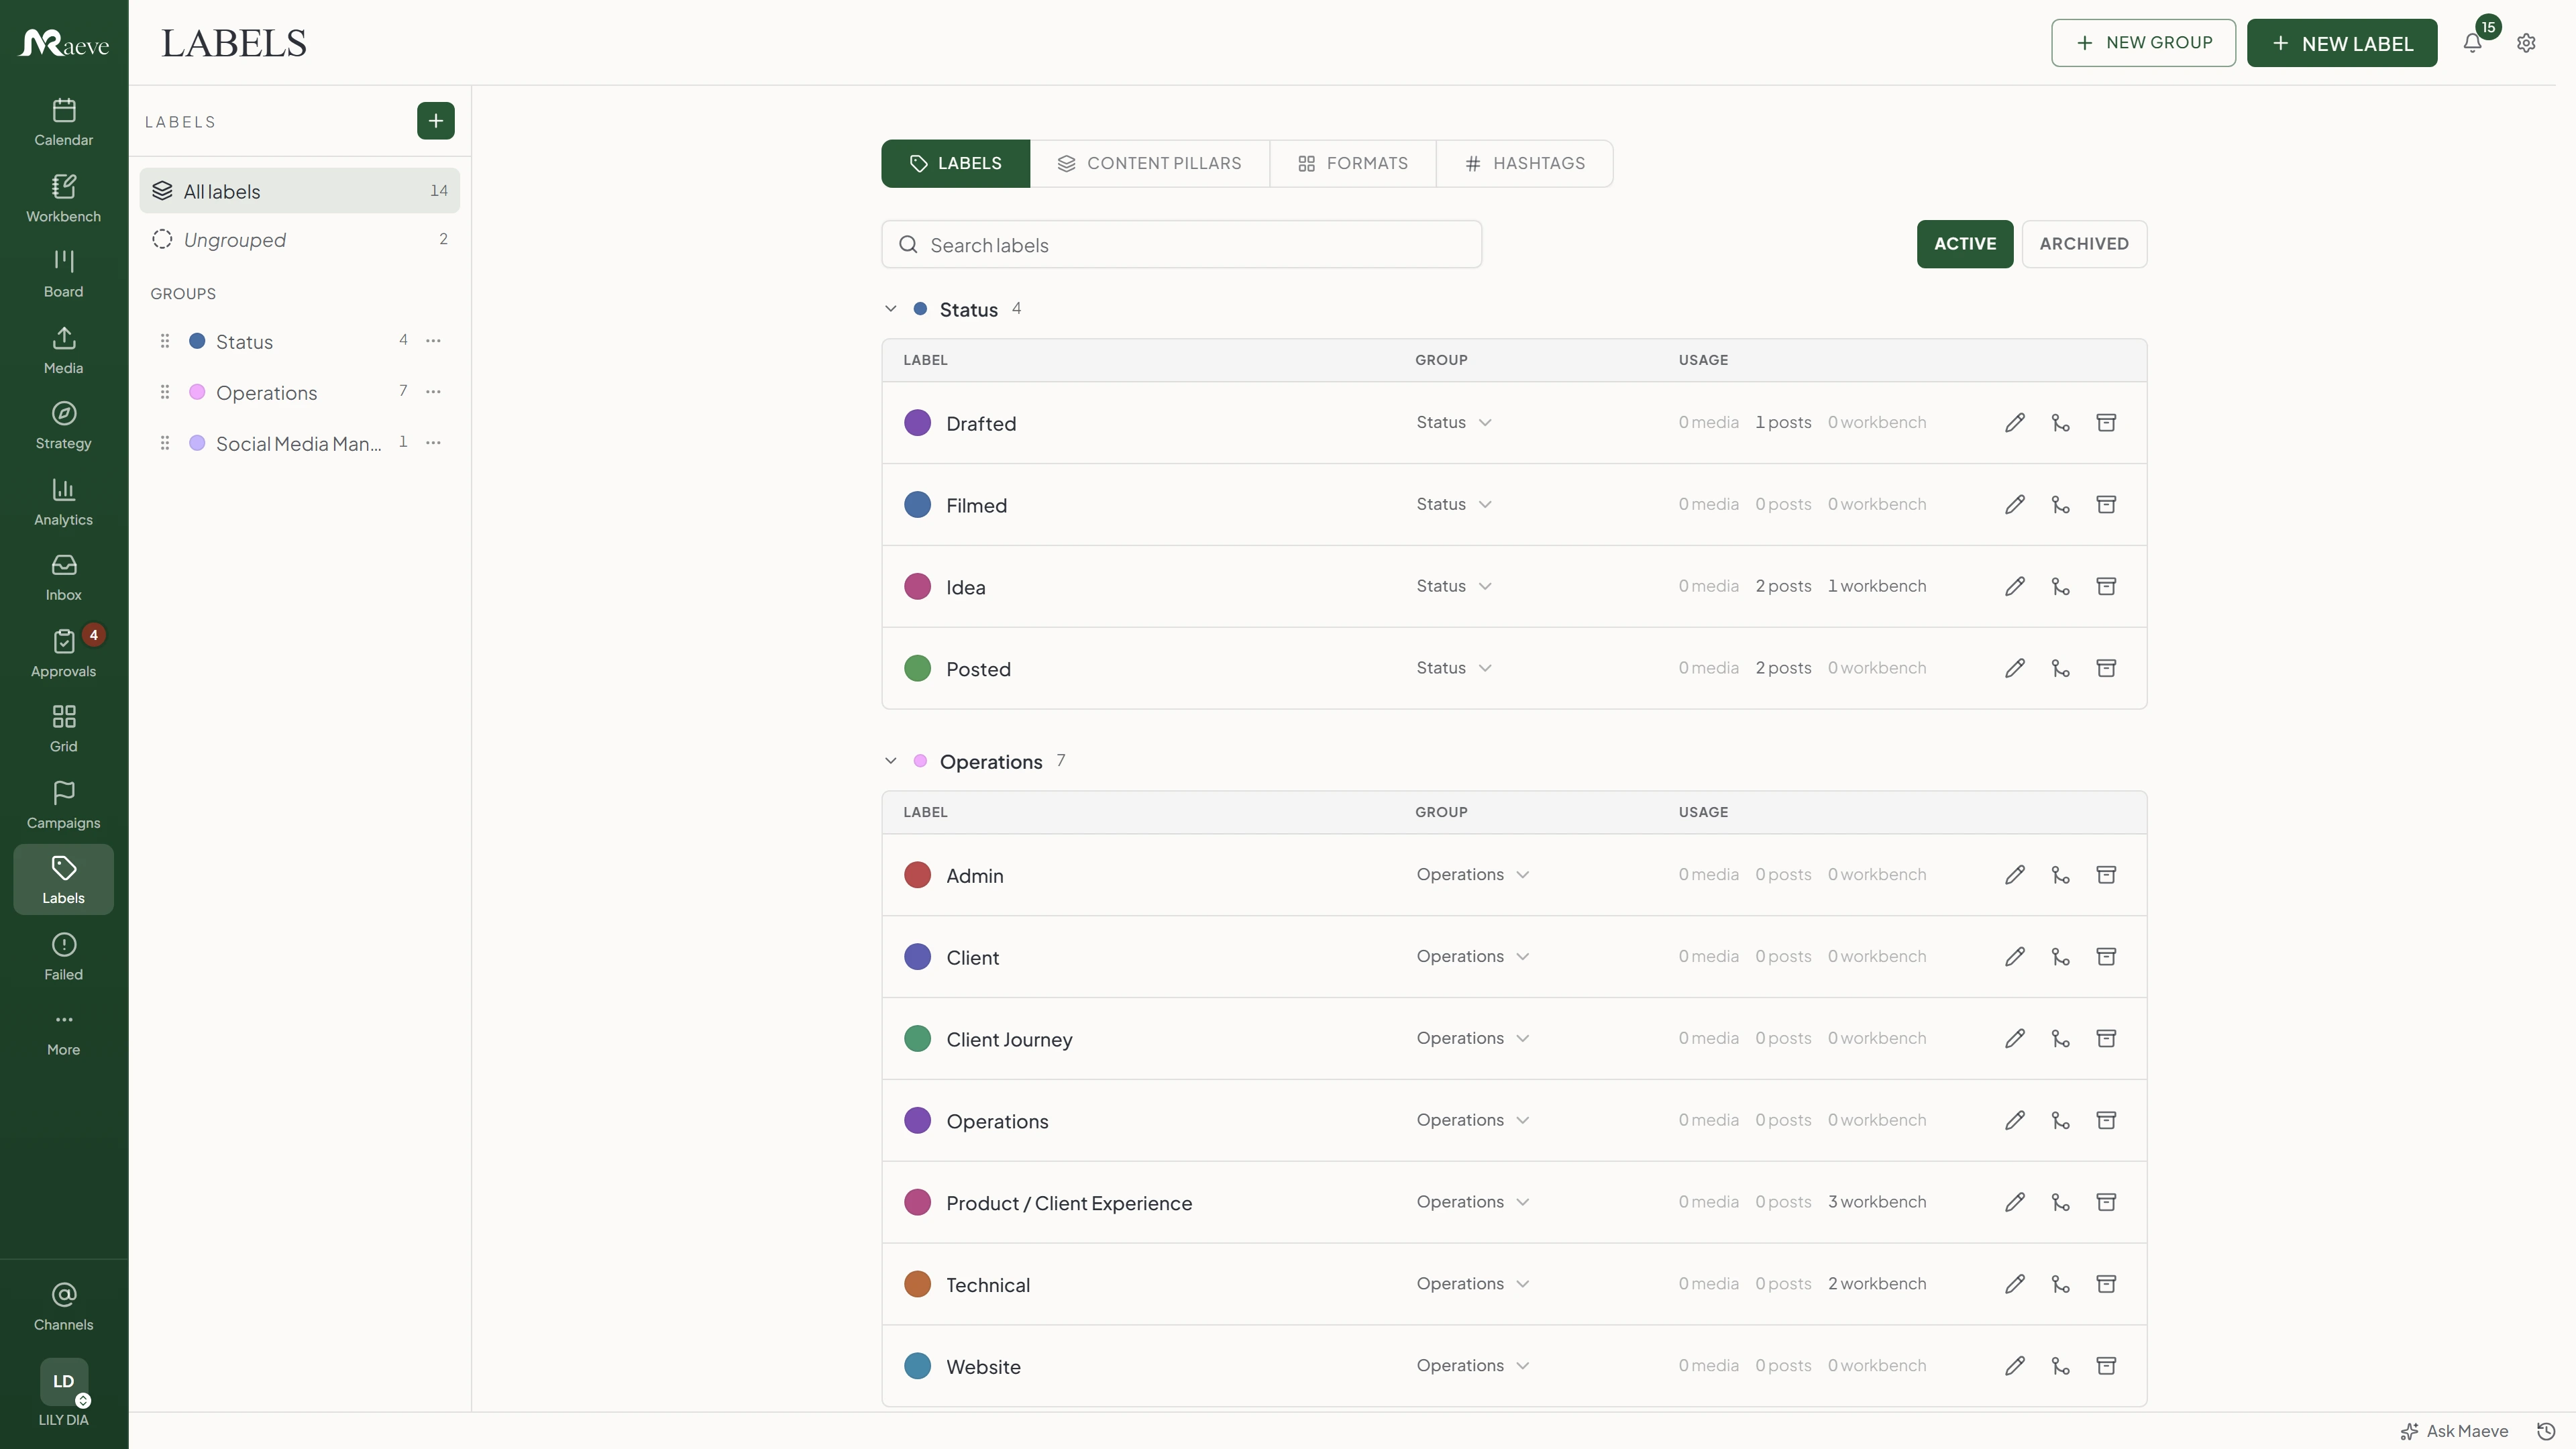
Task: Open the notifications bell
Action: [x=2472, y=43]
